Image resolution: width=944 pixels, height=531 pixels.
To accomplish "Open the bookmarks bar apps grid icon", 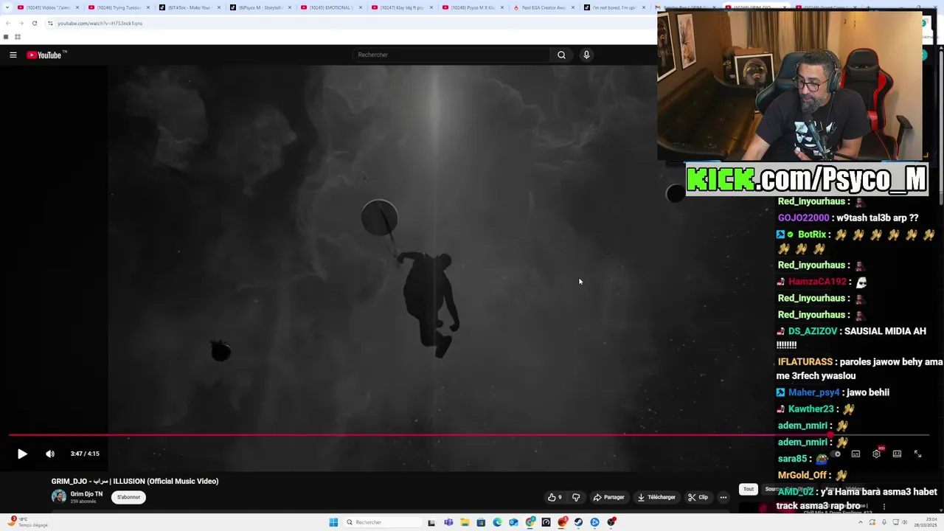I will pos(17,37).
